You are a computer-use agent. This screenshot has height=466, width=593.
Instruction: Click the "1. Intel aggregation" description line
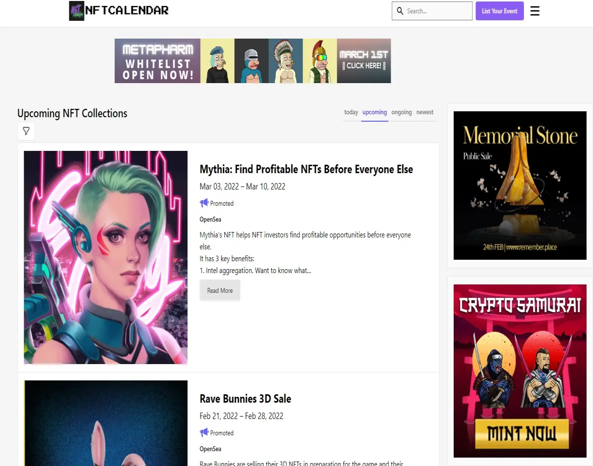pos(255,271)
